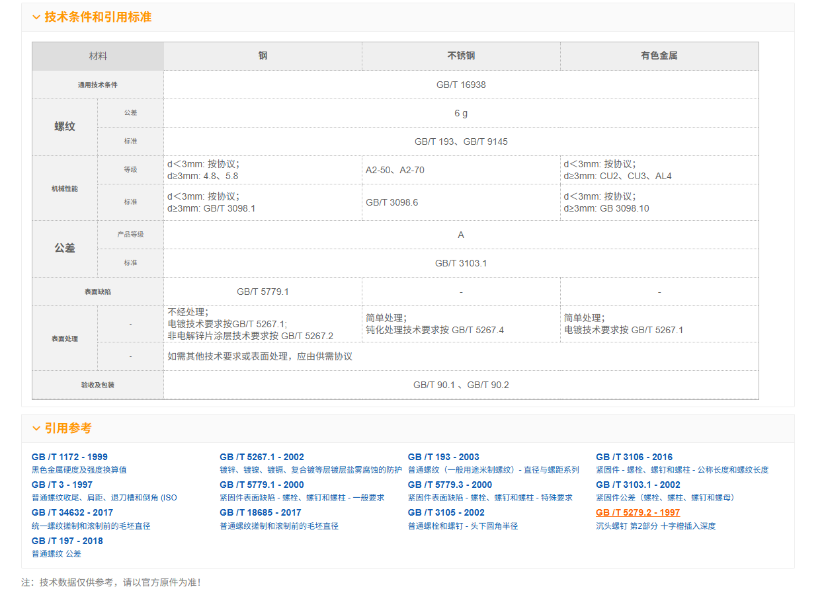Open the GB/T 3106 - 2016 reference

[x=634, y=457]
